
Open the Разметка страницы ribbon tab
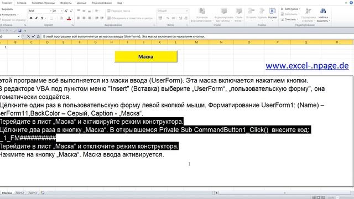click(x=43, y=3)
